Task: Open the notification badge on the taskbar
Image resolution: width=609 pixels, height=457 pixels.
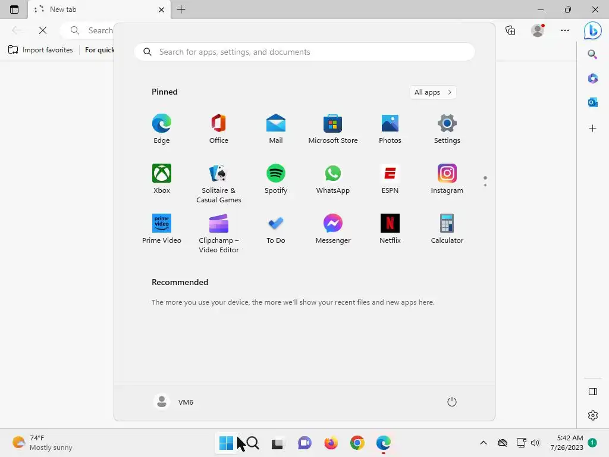Action: pos(592,442)
